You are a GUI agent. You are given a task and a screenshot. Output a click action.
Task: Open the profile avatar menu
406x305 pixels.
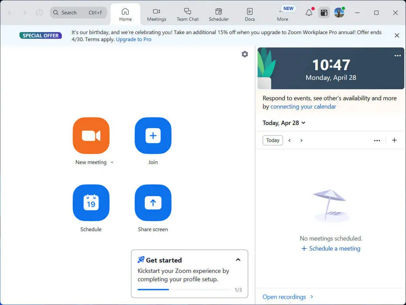point(339,12)
